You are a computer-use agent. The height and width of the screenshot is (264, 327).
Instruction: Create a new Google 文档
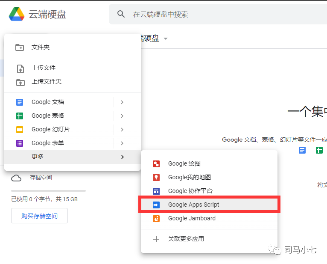coord(59,102)
